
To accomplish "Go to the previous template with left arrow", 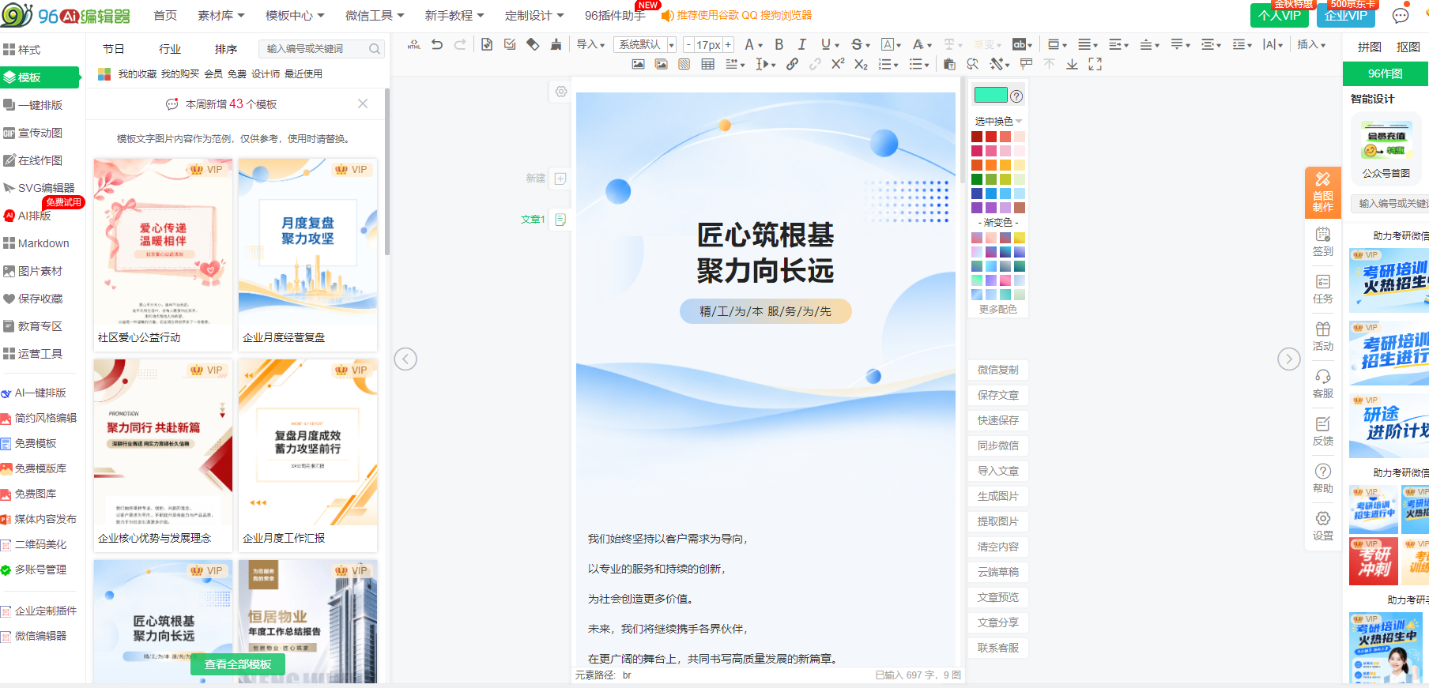I will (x=405, y=359).
